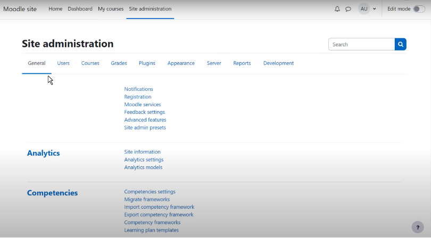Open the notifications bell icon

(x=337, y=9)
